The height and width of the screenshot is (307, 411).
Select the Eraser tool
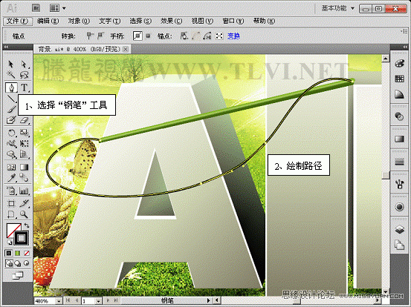[24, 120]
